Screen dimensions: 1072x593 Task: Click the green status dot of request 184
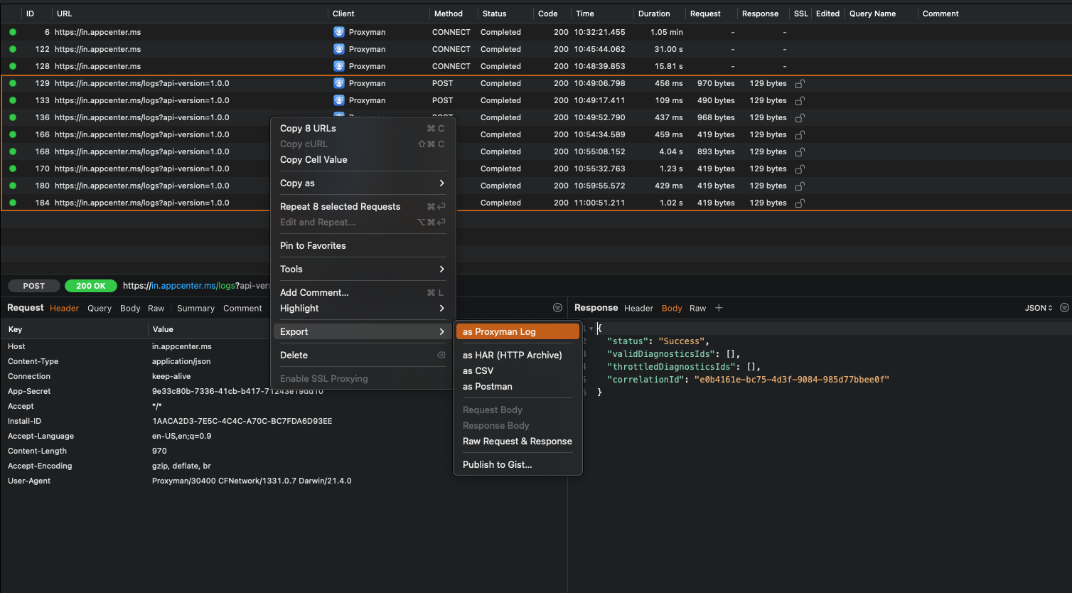[13, 203]
